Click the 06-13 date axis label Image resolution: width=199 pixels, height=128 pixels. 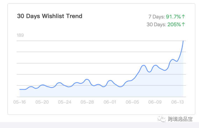click(177, 102)
